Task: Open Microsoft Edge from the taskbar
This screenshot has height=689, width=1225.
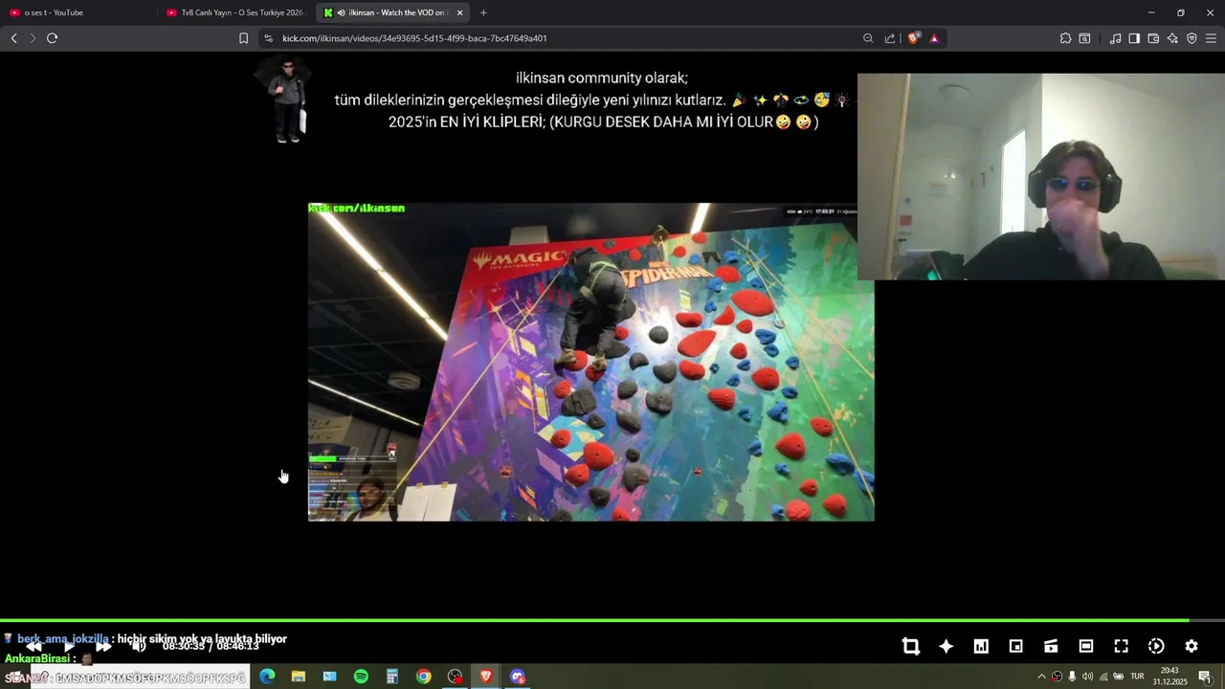Action: tap(267, 677)
